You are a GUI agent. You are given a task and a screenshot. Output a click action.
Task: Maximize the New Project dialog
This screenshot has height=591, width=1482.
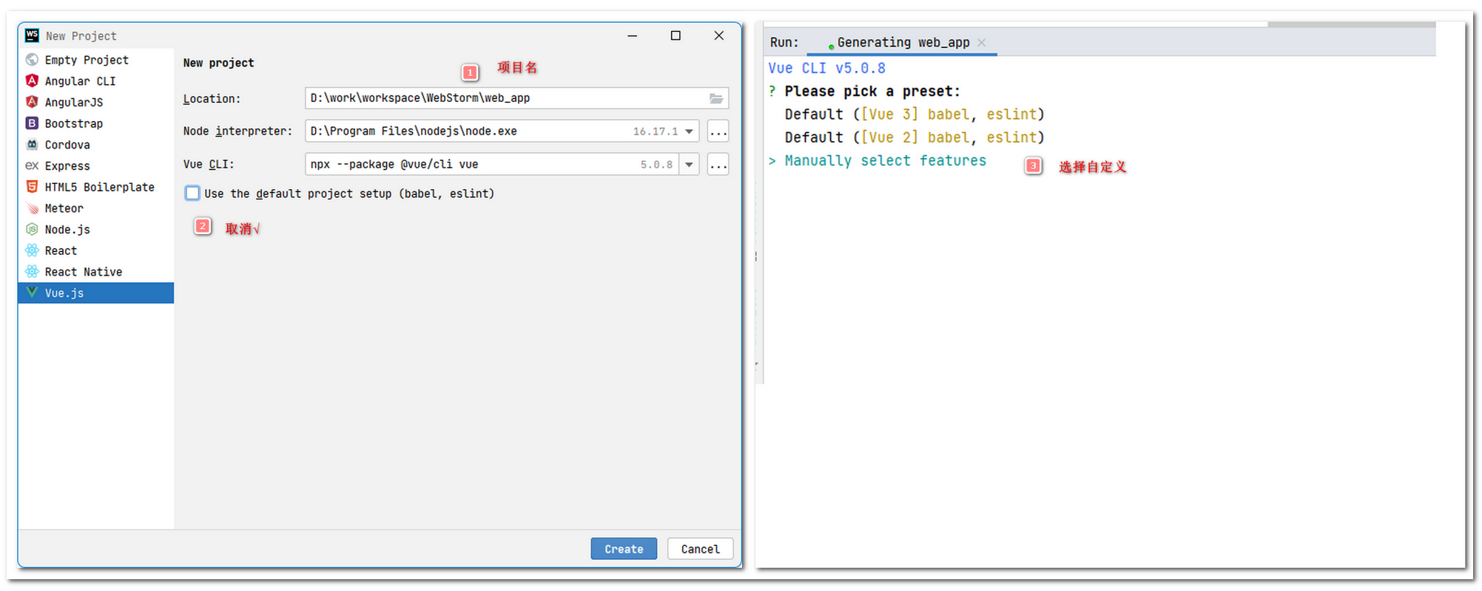point(676,35)
